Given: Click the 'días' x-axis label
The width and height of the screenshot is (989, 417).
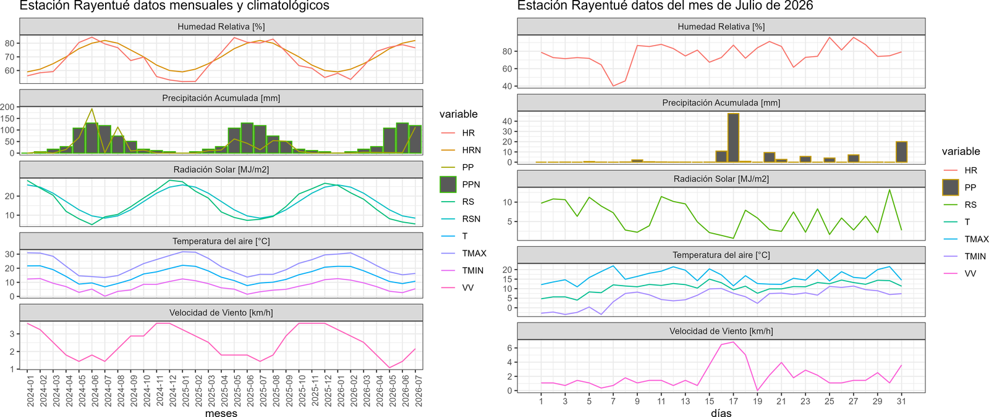Looking at the screenshot, I should click(721, 413).
